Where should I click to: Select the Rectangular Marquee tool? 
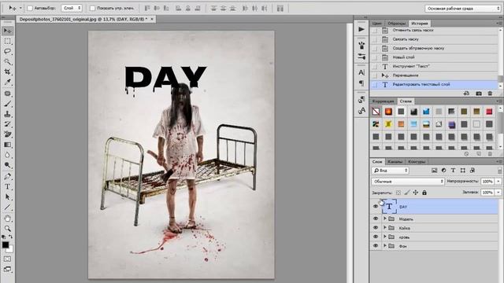7,41
